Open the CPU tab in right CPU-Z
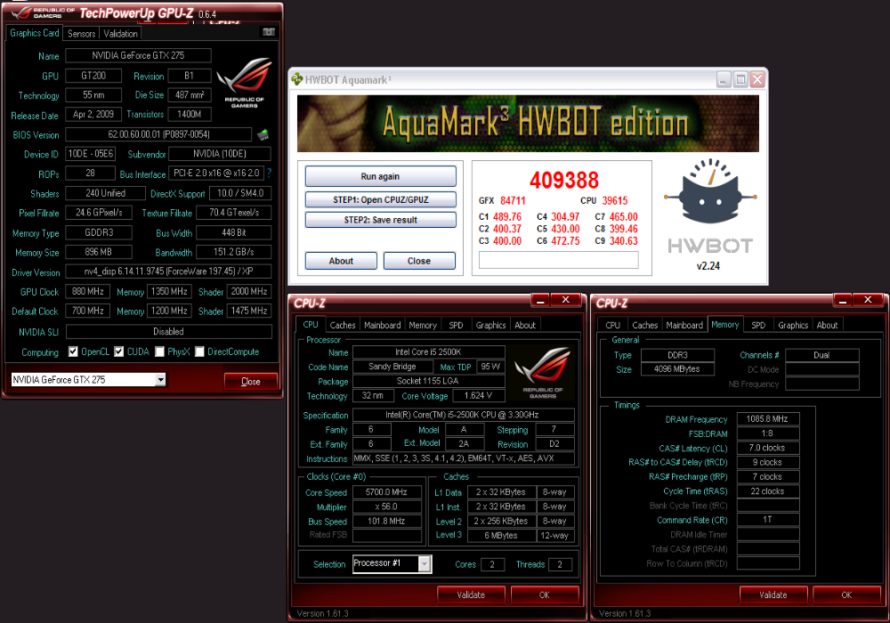This screenshot has width=890, height=623. click(612, 325)
